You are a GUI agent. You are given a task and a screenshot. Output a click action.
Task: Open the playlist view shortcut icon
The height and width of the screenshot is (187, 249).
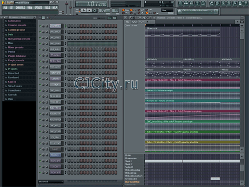[180, 3]
